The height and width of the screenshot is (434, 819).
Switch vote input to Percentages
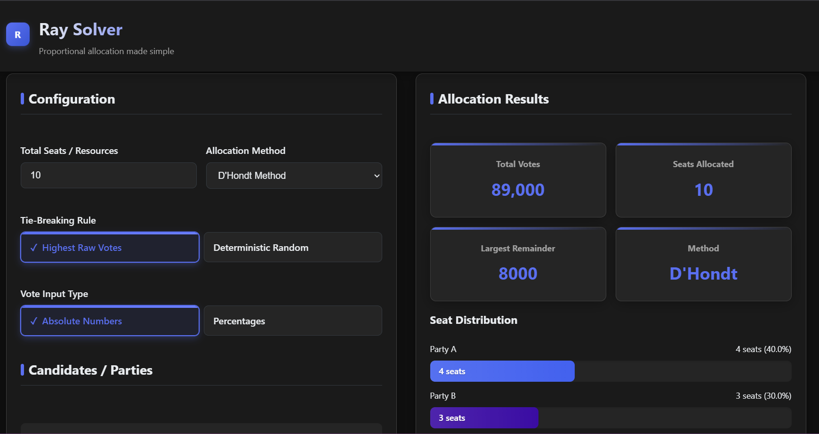pos(292,321)
